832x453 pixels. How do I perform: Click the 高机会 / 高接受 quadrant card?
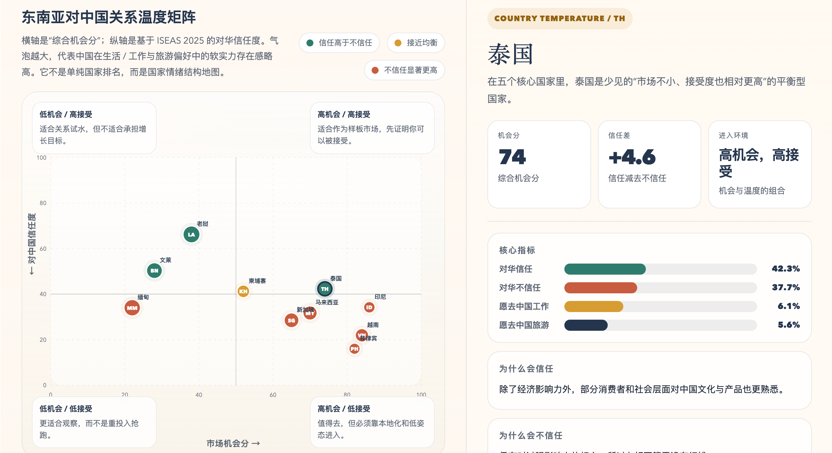372,127
